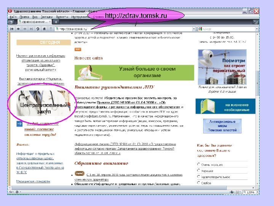274x206 pixels.
Task: Select the 'Очень хорошее' radio option
Action: coord(199,164)
